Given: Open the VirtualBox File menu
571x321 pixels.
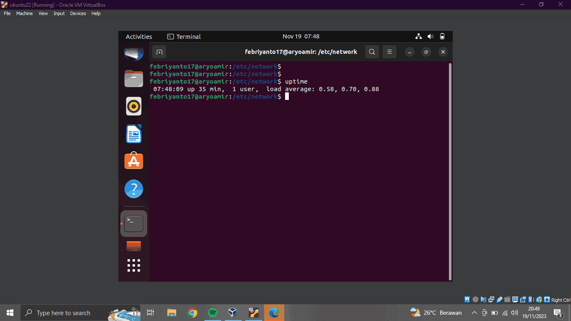Looking at the screenshot, I should coord(7,13).
